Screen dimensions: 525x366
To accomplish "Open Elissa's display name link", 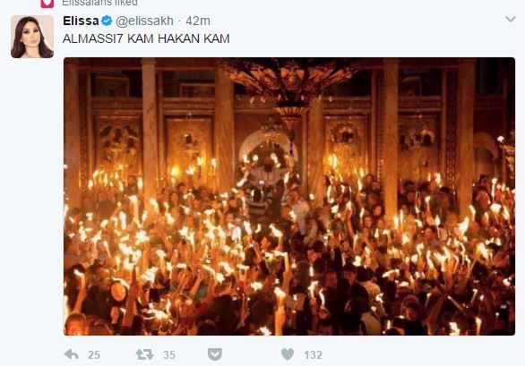I will pyautogui.click(x=81, y=21).
